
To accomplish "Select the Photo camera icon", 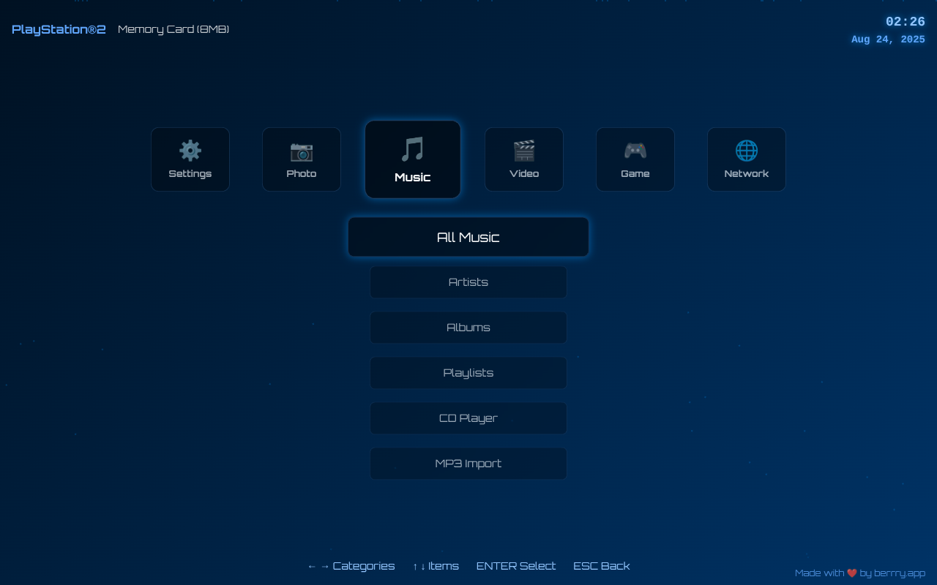I will tap(302, 151).
